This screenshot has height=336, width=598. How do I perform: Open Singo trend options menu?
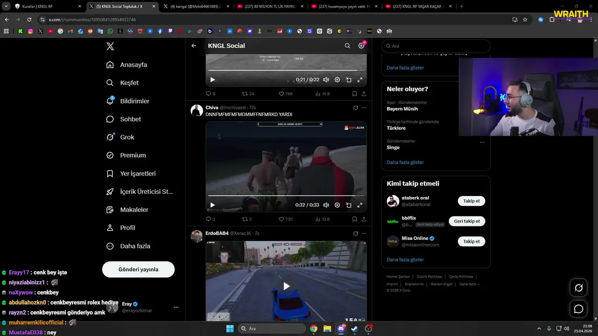click(482, 142)
